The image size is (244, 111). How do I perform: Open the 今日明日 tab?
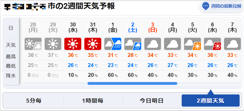tap(151, 101)
